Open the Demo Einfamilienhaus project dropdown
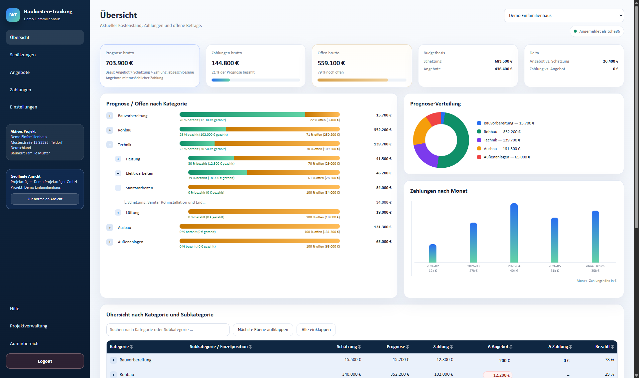 [x=564, y=16]
